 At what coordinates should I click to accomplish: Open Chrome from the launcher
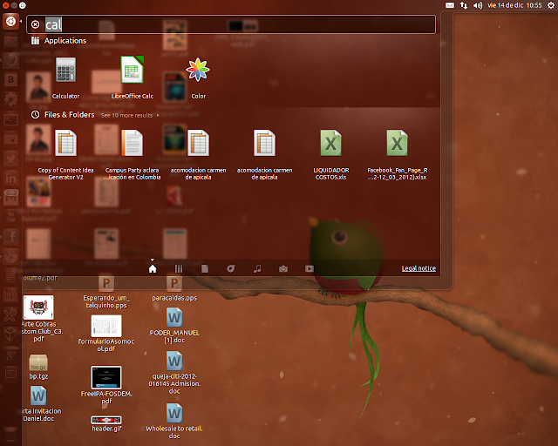(10, 256)
